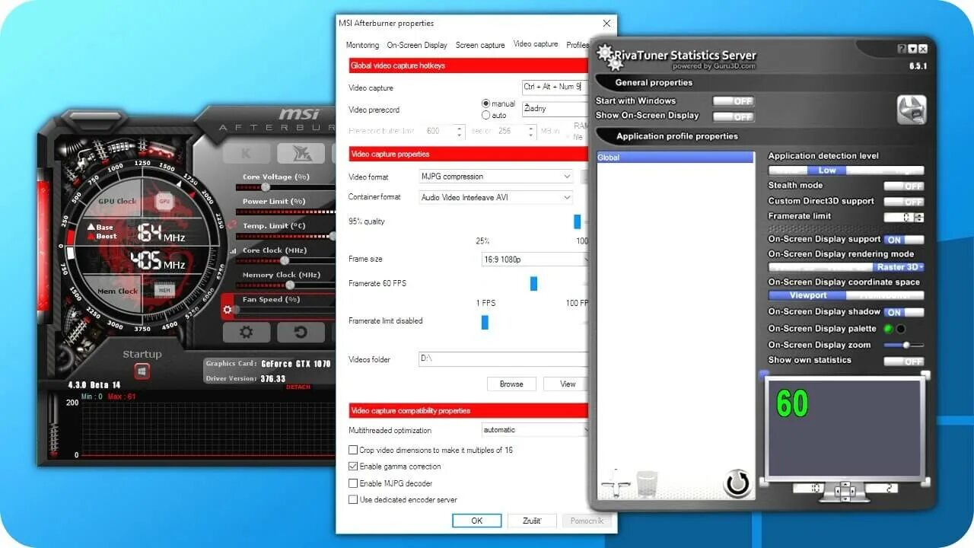Click the Framerate limit stepper arrows
Image resolution: width=974 pixels, height=548 pixels.
click(919, 217)
